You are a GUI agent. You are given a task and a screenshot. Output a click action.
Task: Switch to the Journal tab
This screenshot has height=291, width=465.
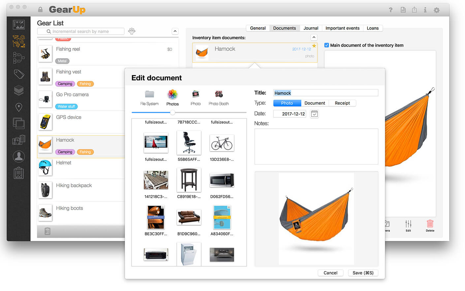coord(311,28)
